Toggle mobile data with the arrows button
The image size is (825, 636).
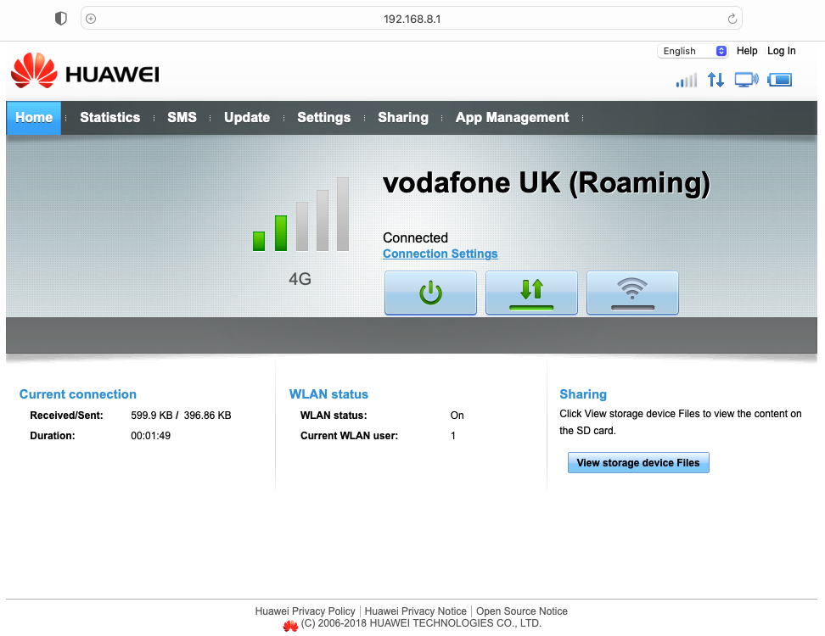point(531,293)
